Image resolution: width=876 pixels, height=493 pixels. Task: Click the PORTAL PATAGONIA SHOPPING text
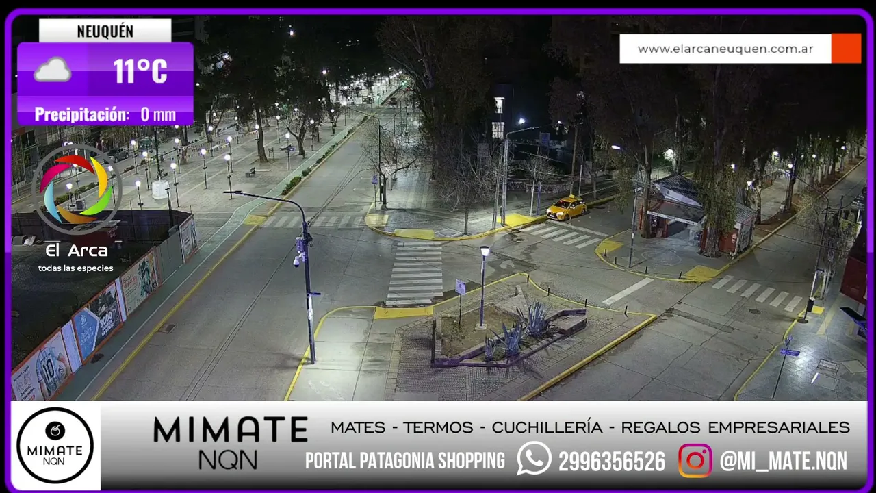[405, 461]
